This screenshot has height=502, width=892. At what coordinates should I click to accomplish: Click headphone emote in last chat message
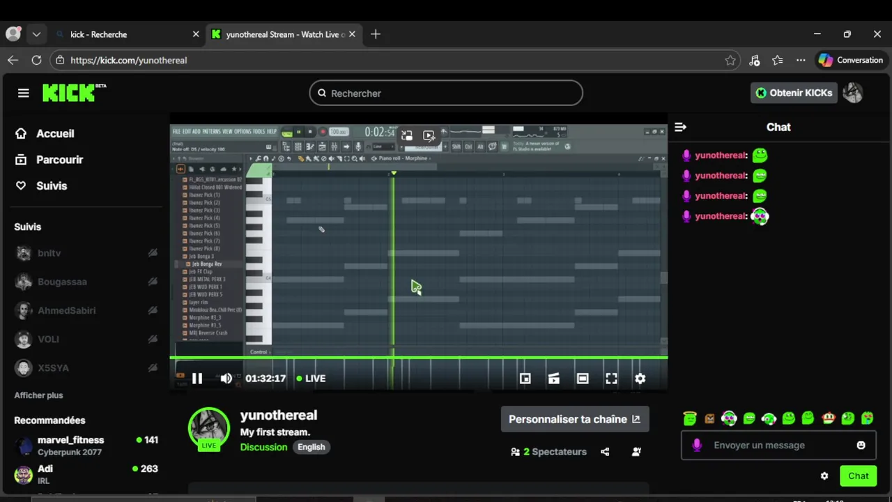tap(760, 216)
